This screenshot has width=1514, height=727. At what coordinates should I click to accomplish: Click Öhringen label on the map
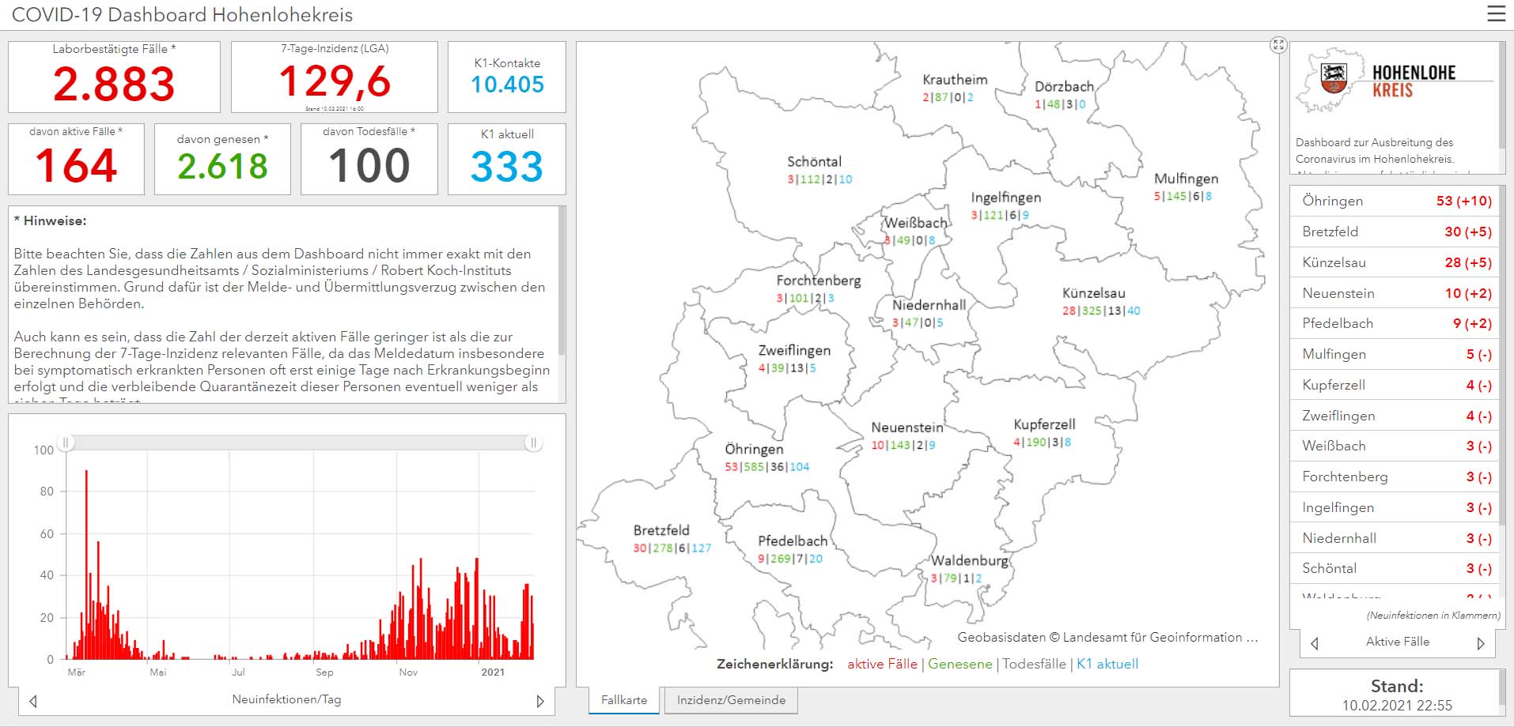(x=754, y=450)
